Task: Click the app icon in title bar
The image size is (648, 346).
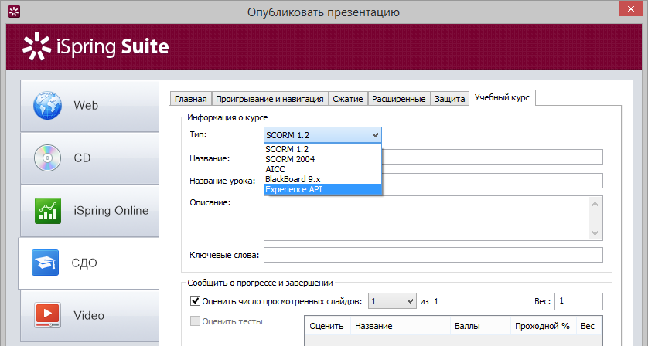Action: 14,12
